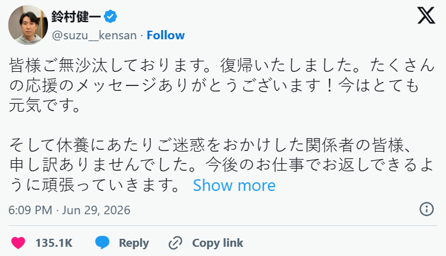Follow the @suzu__kensan account

(x=165, y=35)
